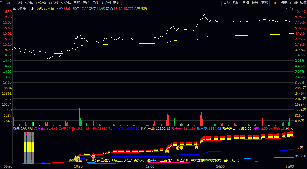307x169 pixels.
Task: Click the 强势: 1.00 readout
Action: pos(260,129)
